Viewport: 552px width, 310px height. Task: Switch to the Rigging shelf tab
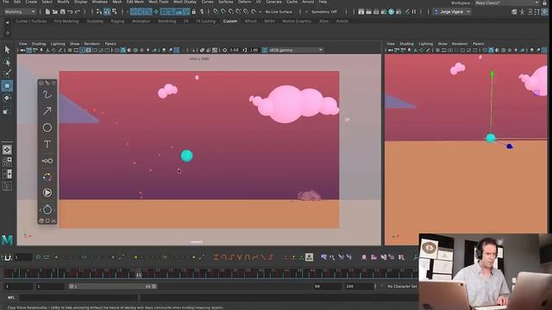pos(117,21)
